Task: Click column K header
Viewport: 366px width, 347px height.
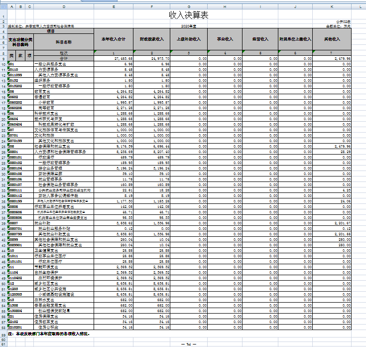Action: point(332,6)
